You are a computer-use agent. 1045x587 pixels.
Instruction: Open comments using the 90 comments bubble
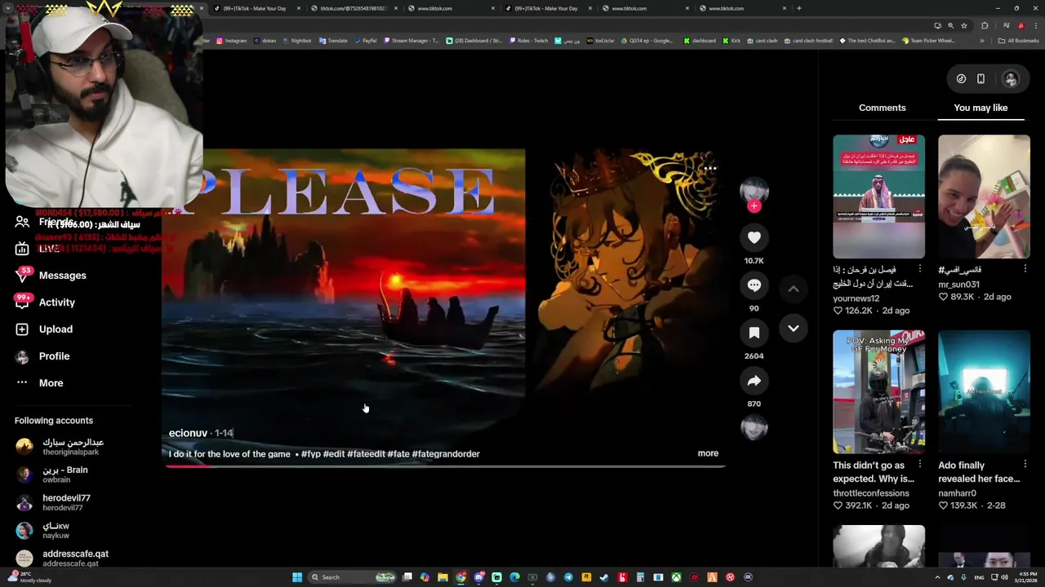[754, 285]
